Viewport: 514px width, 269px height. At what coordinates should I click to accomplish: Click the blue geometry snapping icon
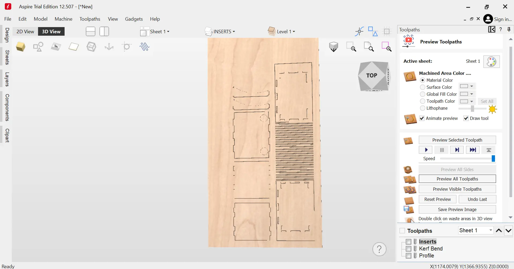(x=373, y=31)
